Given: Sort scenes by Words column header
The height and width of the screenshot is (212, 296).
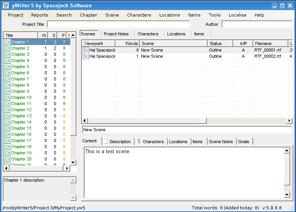Looking at the screenshot, I should [x=127, y=43].
